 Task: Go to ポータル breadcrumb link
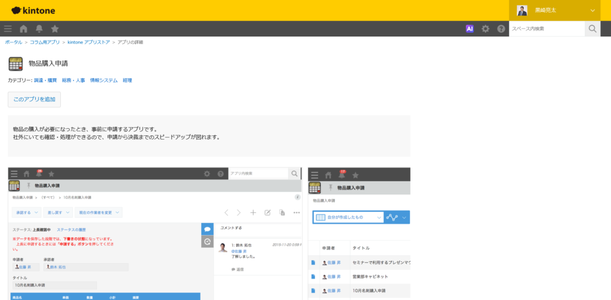point(14,42)
